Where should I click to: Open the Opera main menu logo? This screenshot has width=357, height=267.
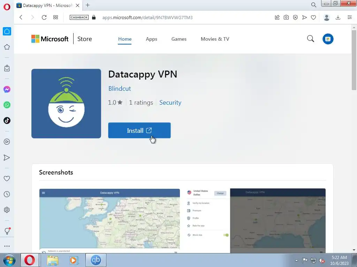[7, 7]
